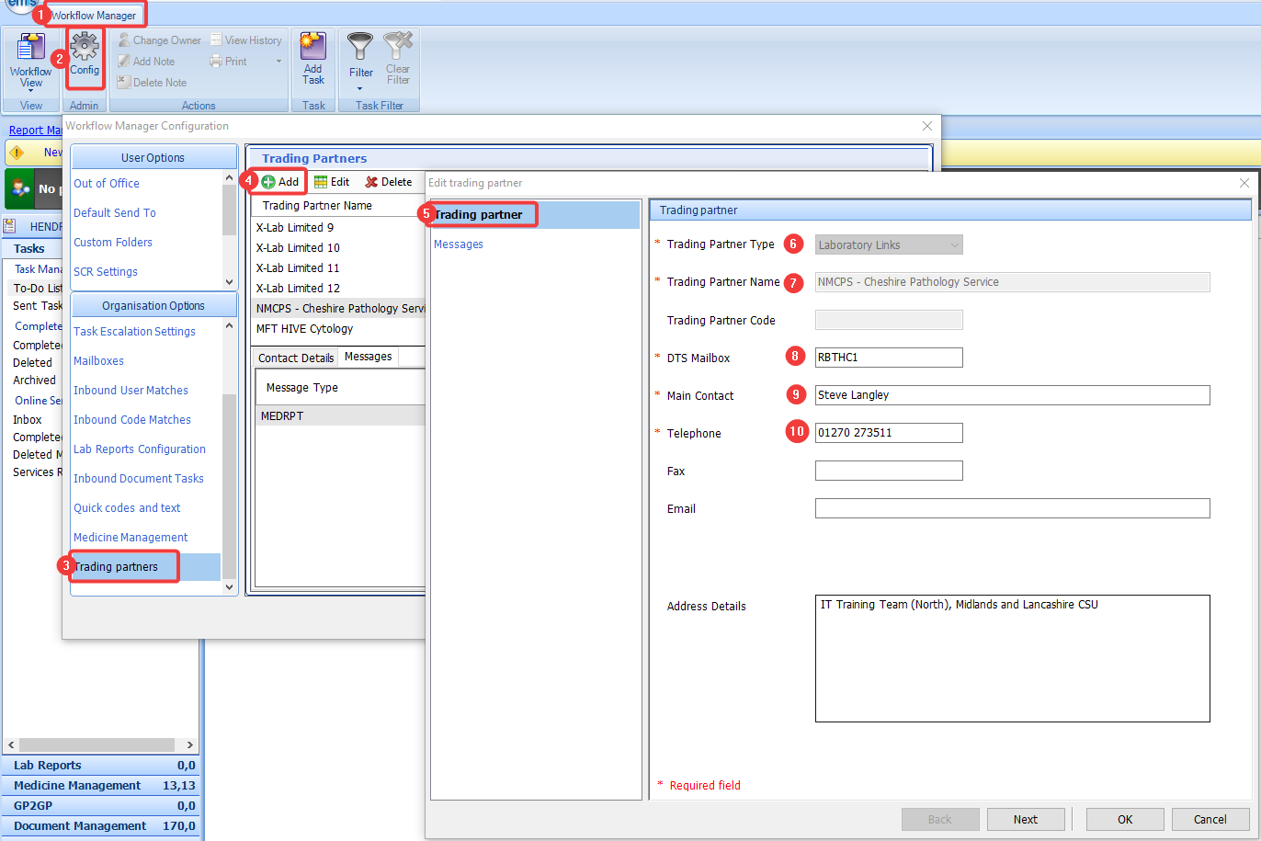
Task: Click the Telephone field
Action: pyautogui.click(x=889, y=433)
